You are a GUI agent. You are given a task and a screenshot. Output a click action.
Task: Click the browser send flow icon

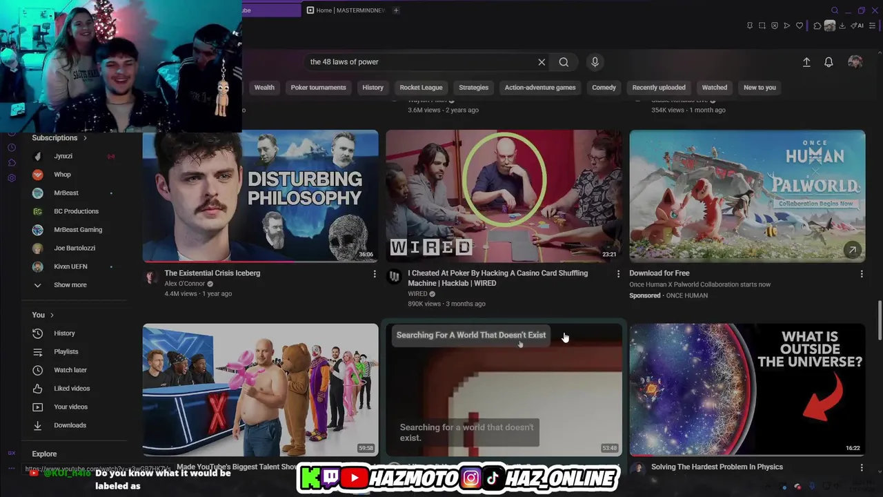(x=787, y=26)
